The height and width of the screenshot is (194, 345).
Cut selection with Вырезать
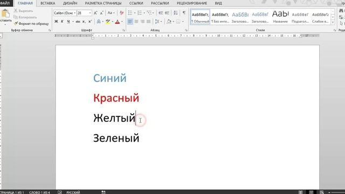[x=23, y=11]
